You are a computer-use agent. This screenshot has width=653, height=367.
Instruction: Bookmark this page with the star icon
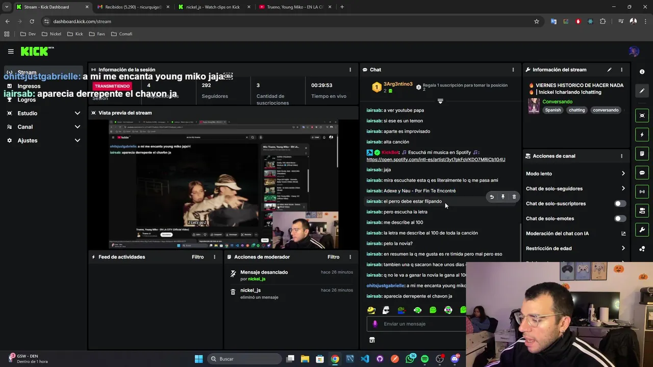coord(537,21)
